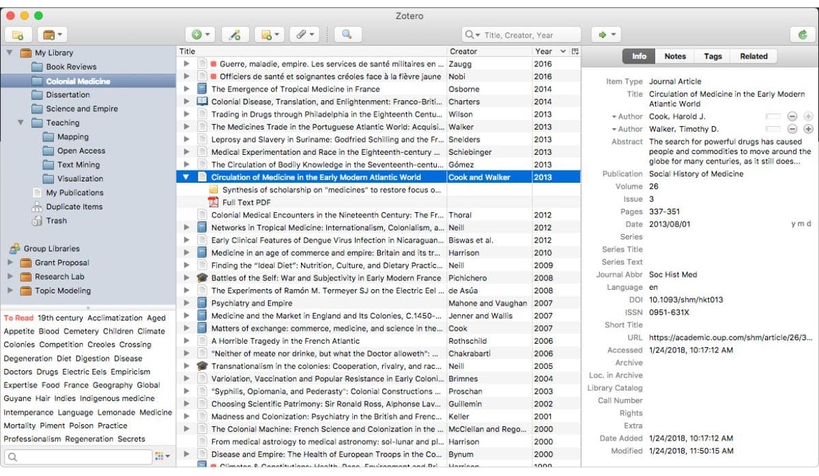Select A Horrible Tragedy in the French Atlantic
819x476 pixels.
(379, 341)
